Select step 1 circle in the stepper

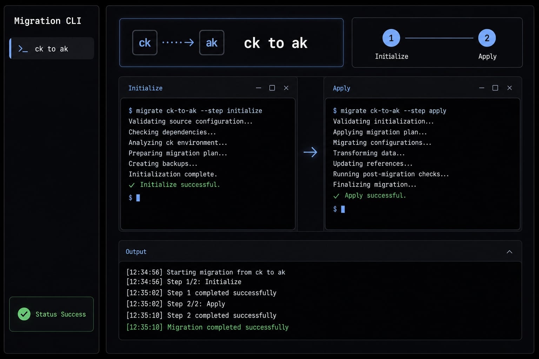coord(391,38)
